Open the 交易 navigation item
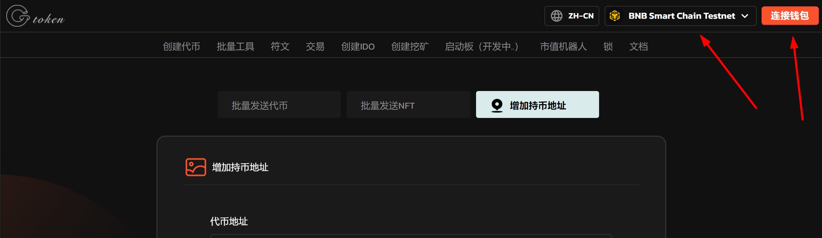This screenshot has height=238, width=822. point(315,47)
